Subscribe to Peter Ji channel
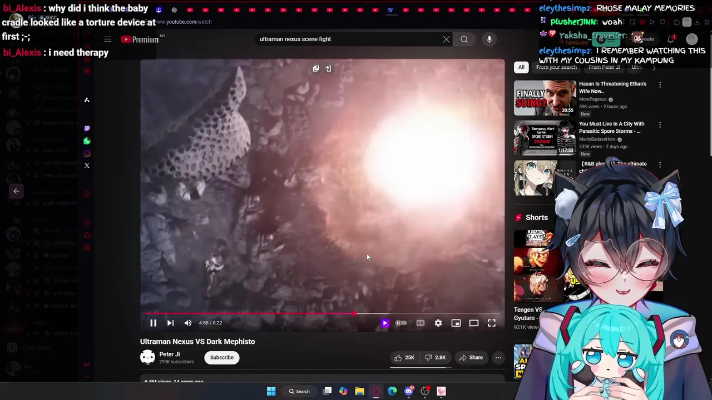 point(221,358)
